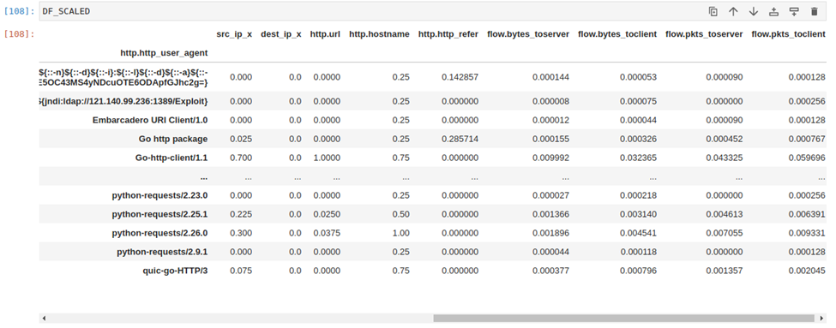Screen dimensions: 836x328
Task: Click the quic-go-HTTP/3 row label
Action: coord(176,271)
